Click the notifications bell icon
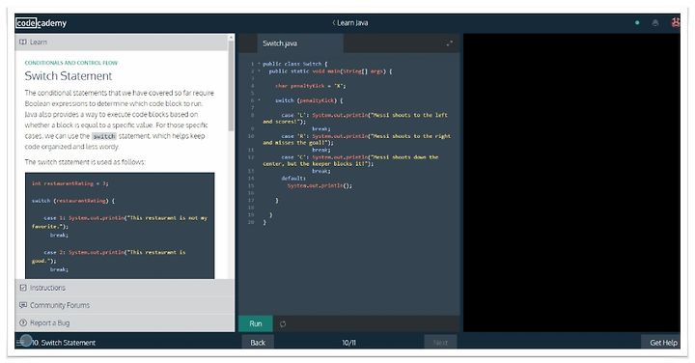This screenshot has height=363, width=695. (655, 23)
